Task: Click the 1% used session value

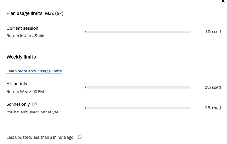Action: point(213,32)
